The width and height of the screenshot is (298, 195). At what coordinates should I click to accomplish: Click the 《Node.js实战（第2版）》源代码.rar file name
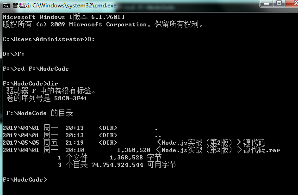pos(218,150)
